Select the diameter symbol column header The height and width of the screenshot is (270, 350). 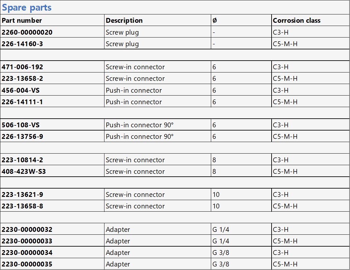[x=215, y=21]
